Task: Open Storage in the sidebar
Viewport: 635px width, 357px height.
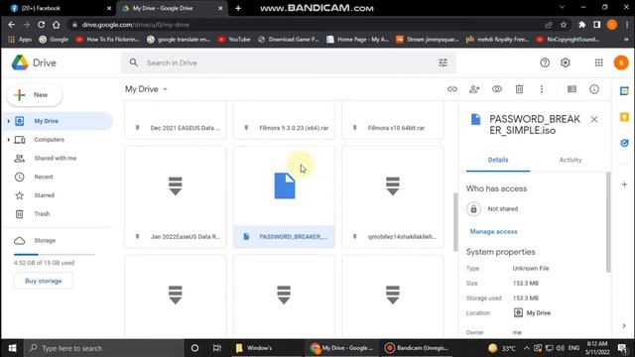Action: click(x=45, y=240)
